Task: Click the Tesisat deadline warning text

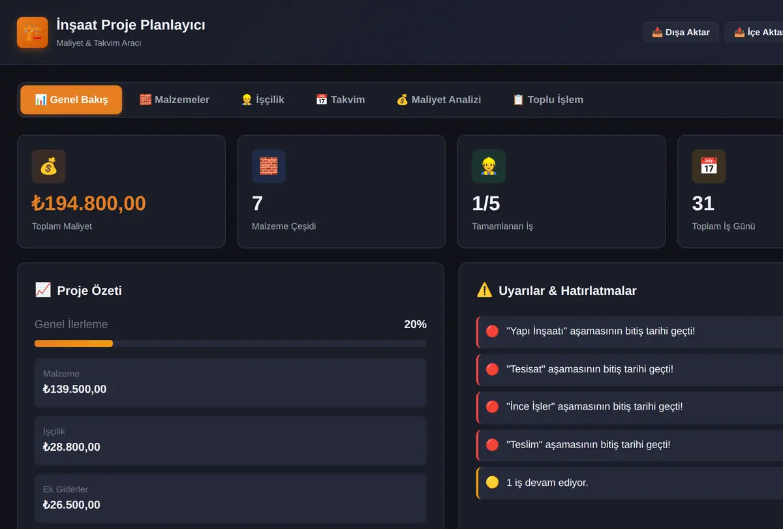Action: (589, 369)
